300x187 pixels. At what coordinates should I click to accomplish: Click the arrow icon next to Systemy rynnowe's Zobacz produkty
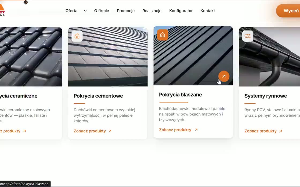pos(280,131)
